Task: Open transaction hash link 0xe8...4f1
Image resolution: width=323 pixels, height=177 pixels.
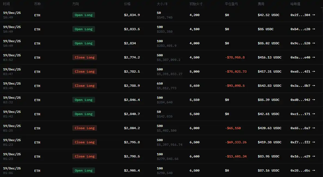Action: (x=300, y=72)
